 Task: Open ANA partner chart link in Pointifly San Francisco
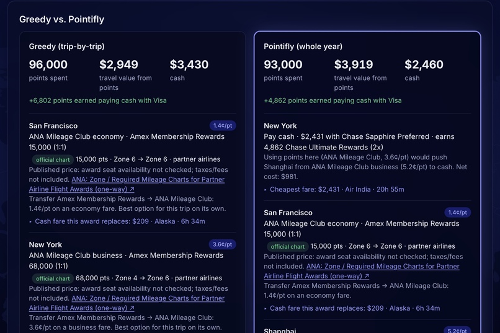point(362,271)
